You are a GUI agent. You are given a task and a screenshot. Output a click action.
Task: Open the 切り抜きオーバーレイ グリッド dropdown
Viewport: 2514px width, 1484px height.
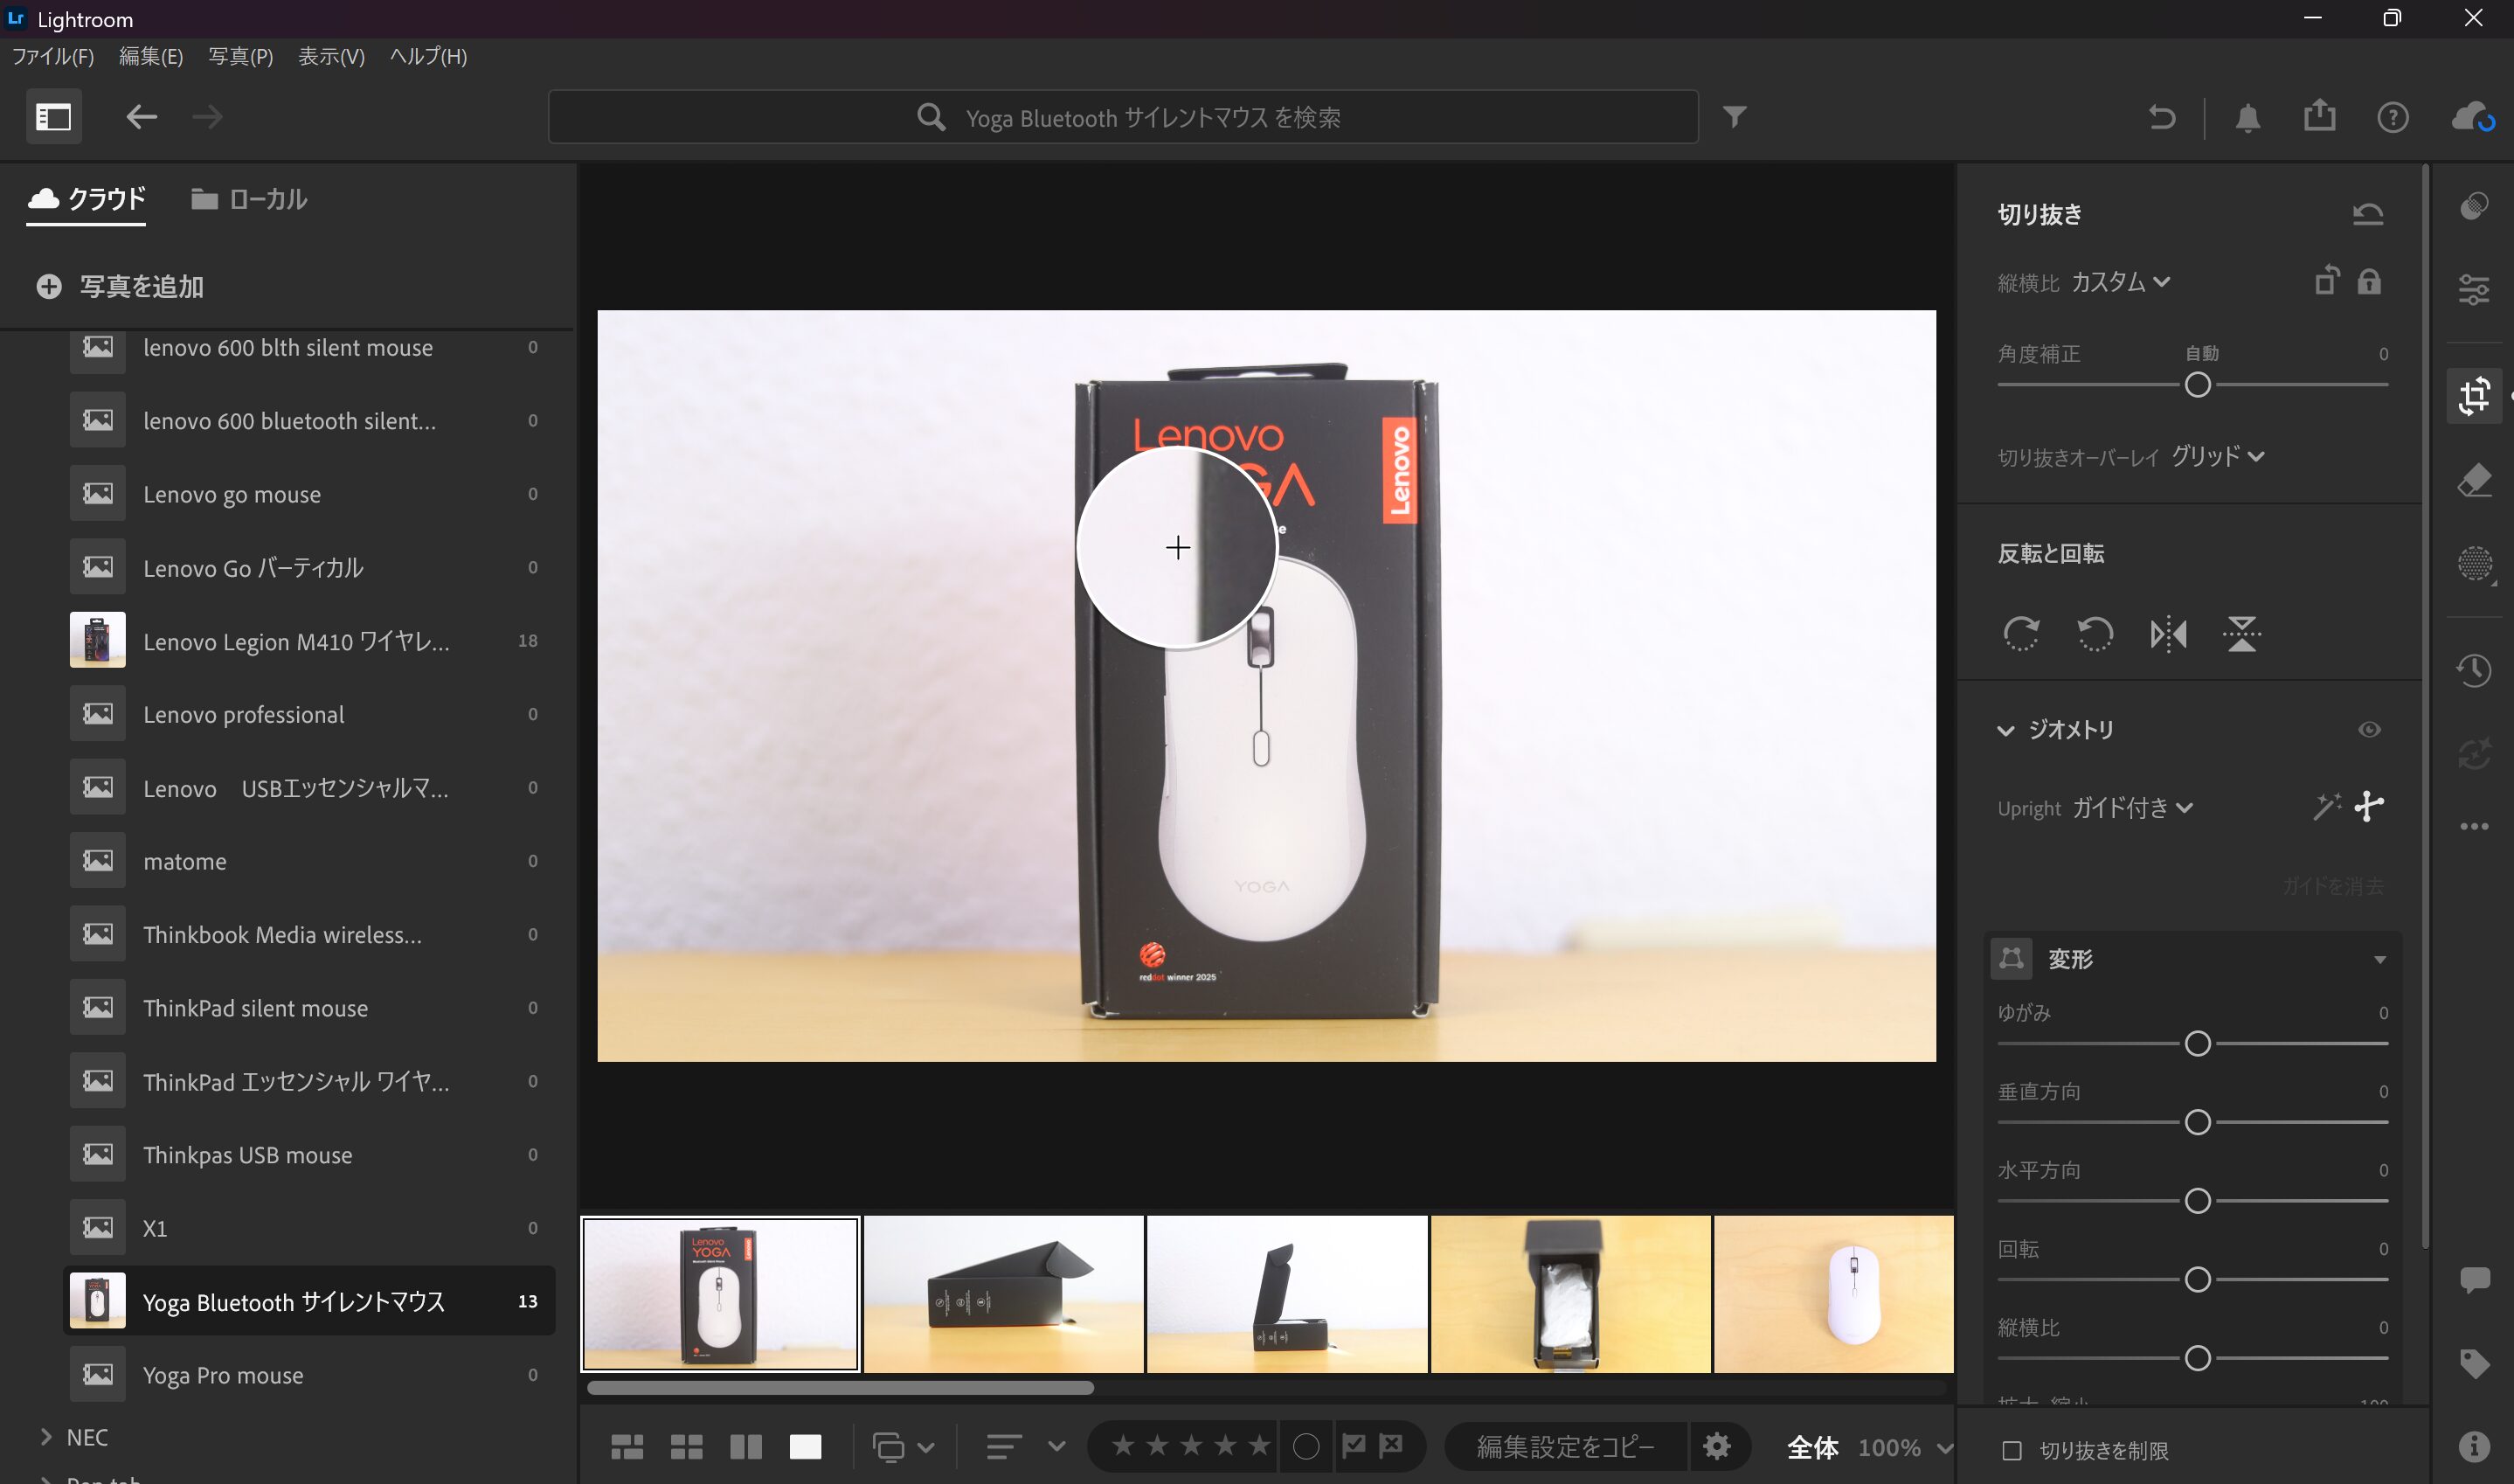click(2223, 457)
